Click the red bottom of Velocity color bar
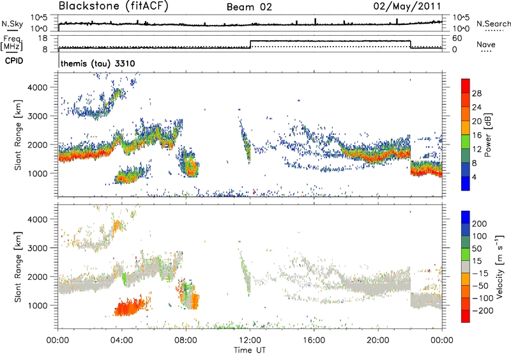The width and height of the screenshot is (511, 354). click(466, 316)
